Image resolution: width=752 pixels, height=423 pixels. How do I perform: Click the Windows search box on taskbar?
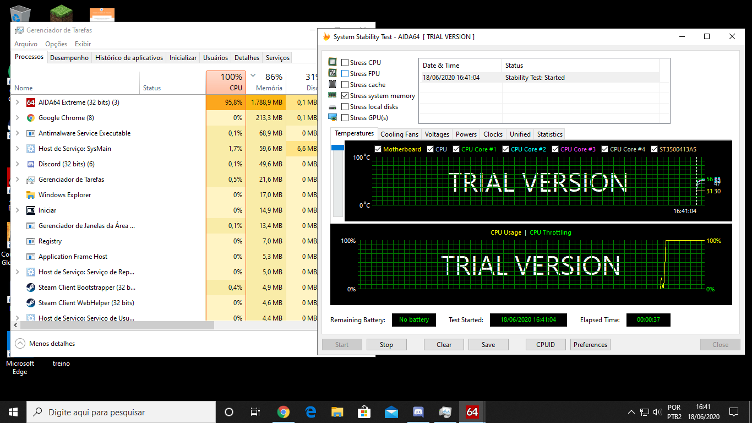(x=121, y=412)
